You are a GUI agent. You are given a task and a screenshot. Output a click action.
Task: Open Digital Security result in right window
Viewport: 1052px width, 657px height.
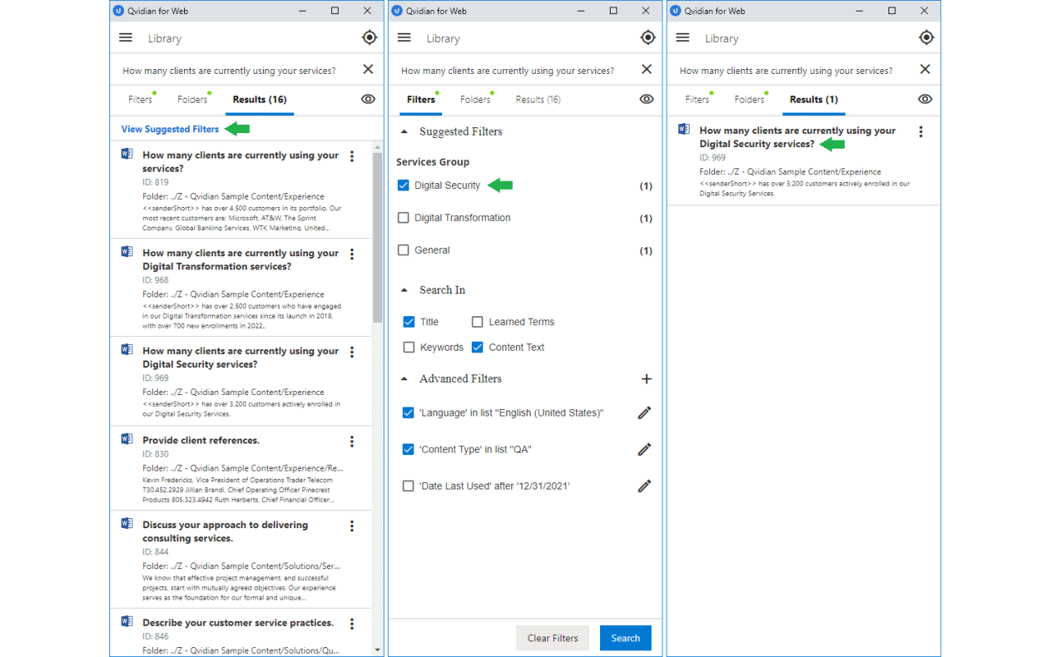pos(797,136)
